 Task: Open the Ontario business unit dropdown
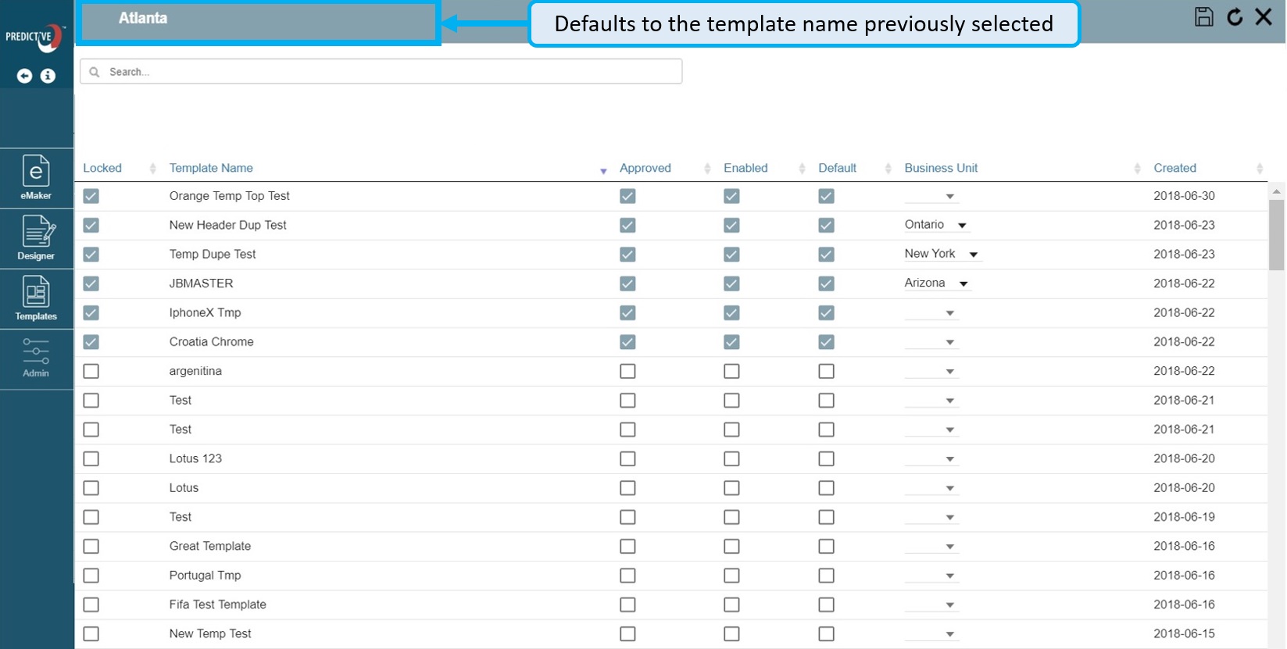click(x=963, y=226)
